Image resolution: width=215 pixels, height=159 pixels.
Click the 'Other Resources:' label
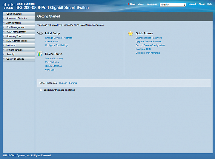48,83
